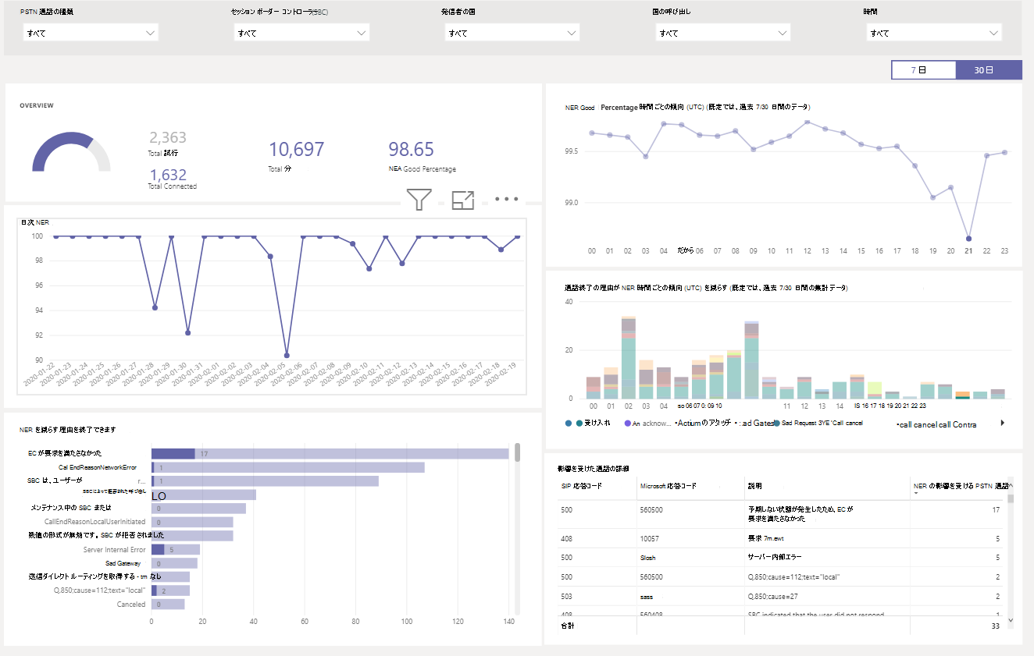Click the '503' SIP response code cell
Viewport: 1034px width, 656px height.
(567, 596)
